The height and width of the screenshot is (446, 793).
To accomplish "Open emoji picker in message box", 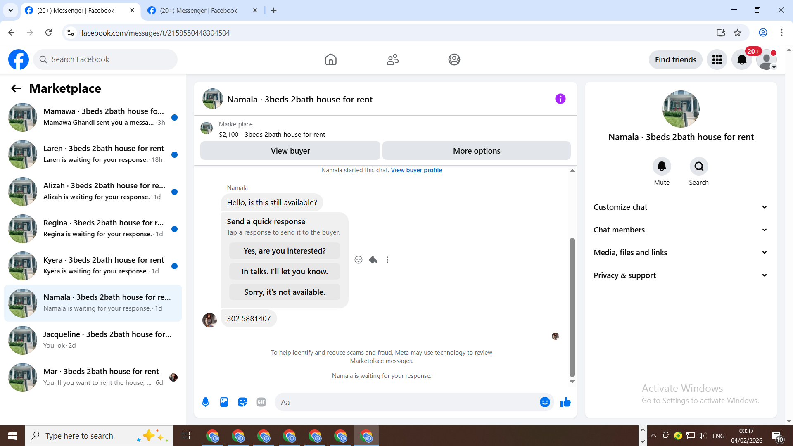I will pyautogui.click(x=545, y=402).
